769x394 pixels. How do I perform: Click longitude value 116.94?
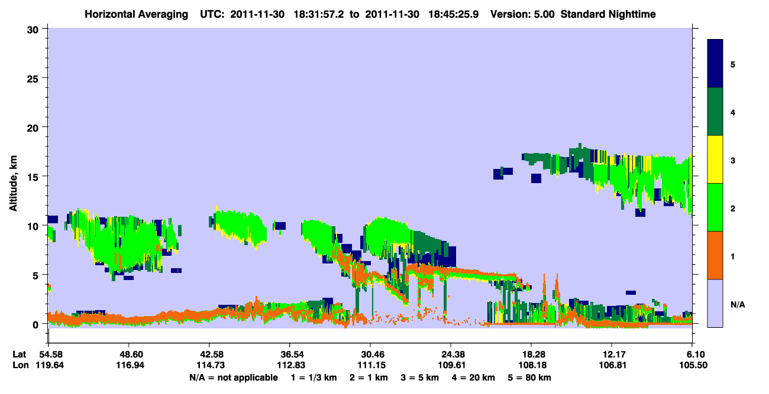[x=129, y=365]
